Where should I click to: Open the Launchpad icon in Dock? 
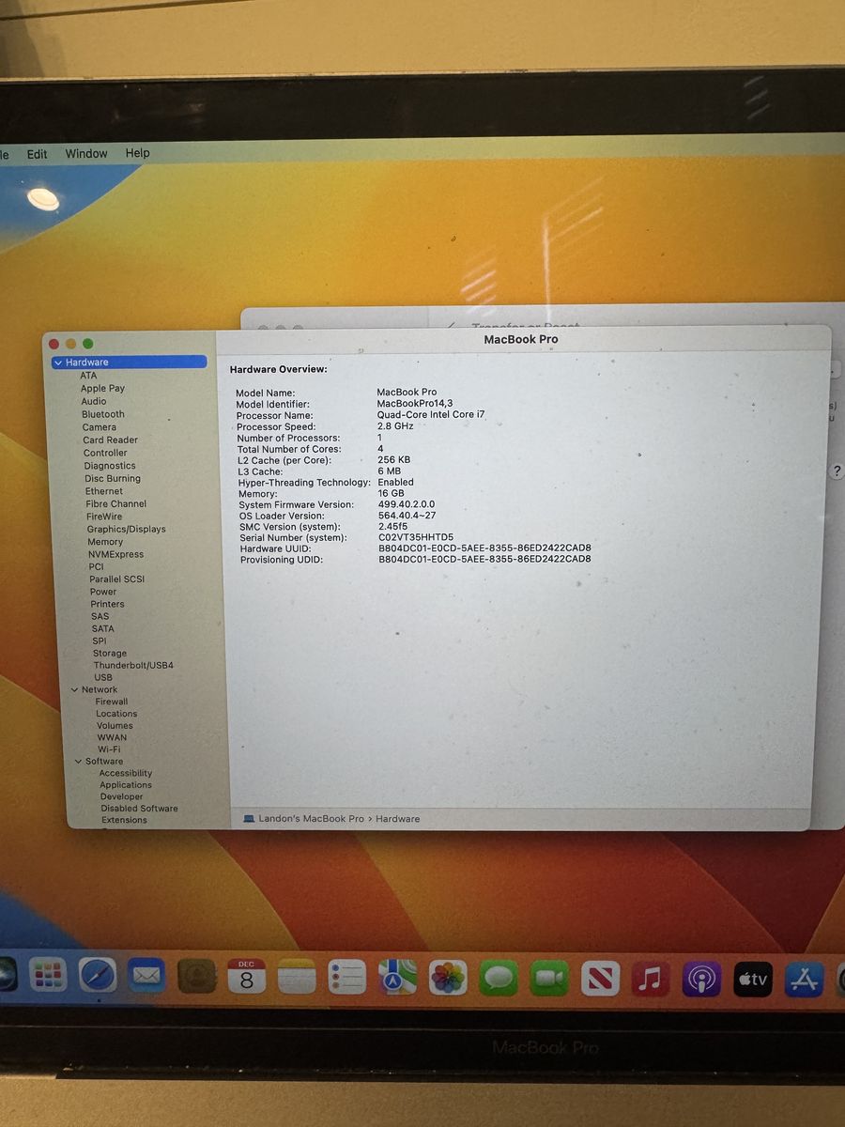(x=47, y=975)
